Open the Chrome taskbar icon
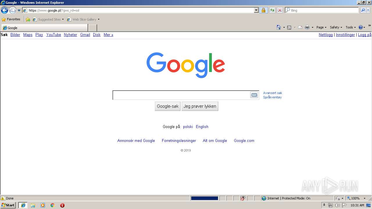The image size is (372, 209). pyautogui.click(x=53, y=205)
